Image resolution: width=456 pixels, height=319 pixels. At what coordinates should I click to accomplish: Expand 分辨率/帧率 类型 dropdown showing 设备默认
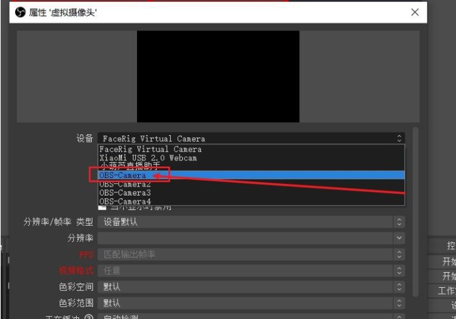pyautogui.click(x=251, y=222)
